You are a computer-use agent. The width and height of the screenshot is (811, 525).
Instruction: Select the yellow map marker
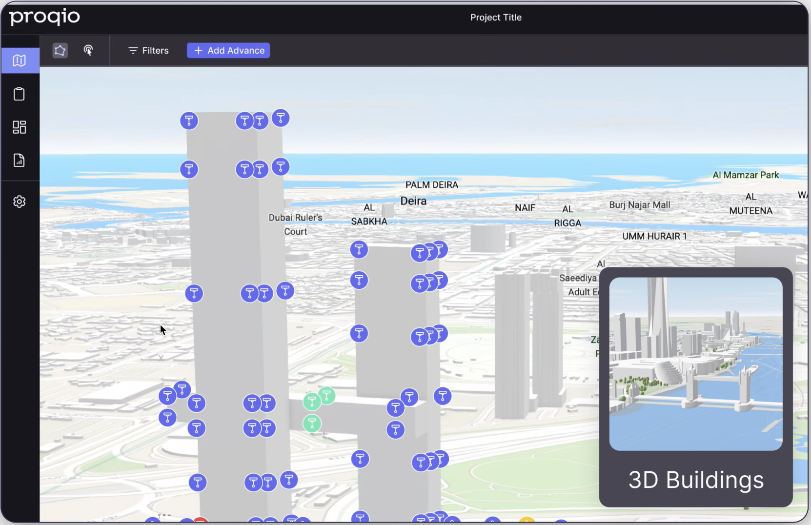527,521
